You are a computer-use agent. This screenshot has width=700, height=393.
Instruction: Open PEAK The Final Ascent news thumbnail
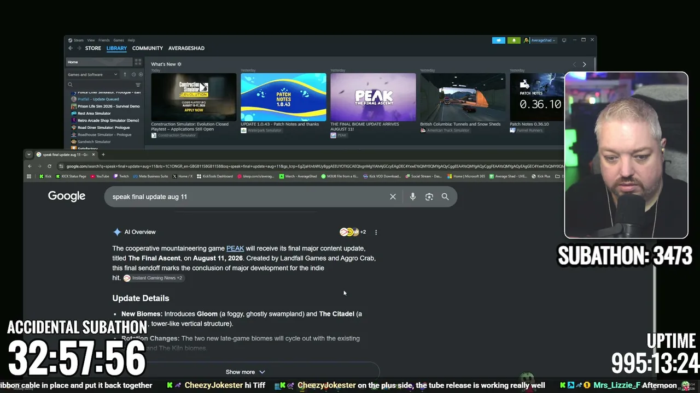(x=373, y=97)
